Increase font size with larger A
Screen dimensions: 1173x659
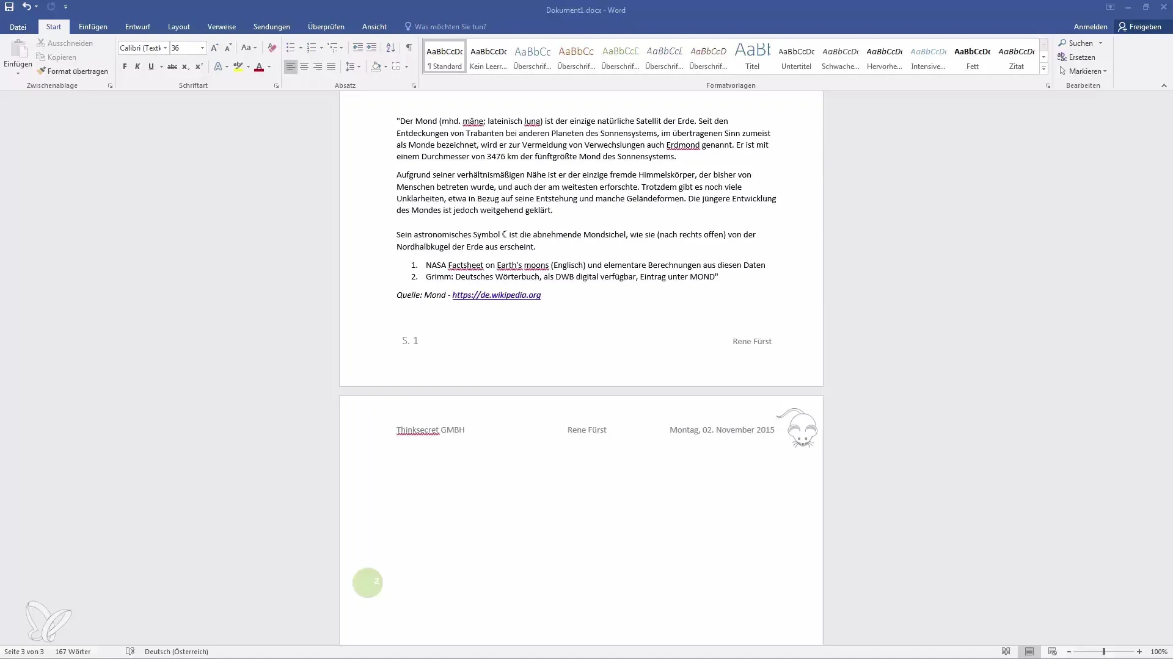tap(214, 48)
